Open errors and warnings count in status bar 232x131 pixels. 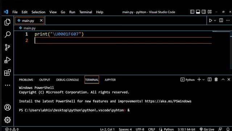pos(12,129)
